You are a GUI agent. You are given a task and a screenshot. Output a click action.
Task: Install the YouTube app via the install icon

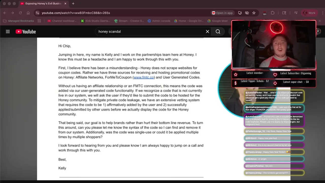tap(240, 13)
